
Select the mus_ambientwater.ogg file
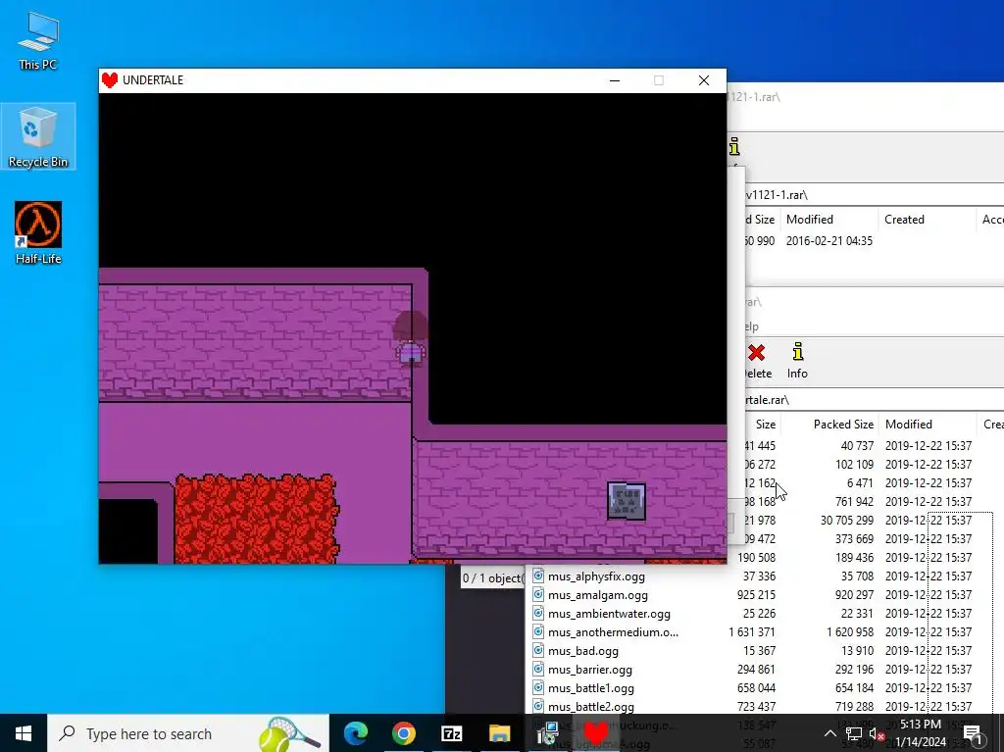[609, 614]
